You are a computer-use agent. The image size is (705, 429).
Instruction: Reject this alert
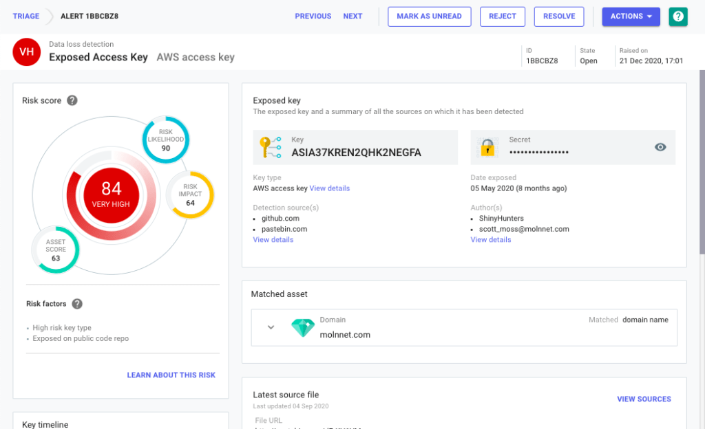tap(502, 16)
